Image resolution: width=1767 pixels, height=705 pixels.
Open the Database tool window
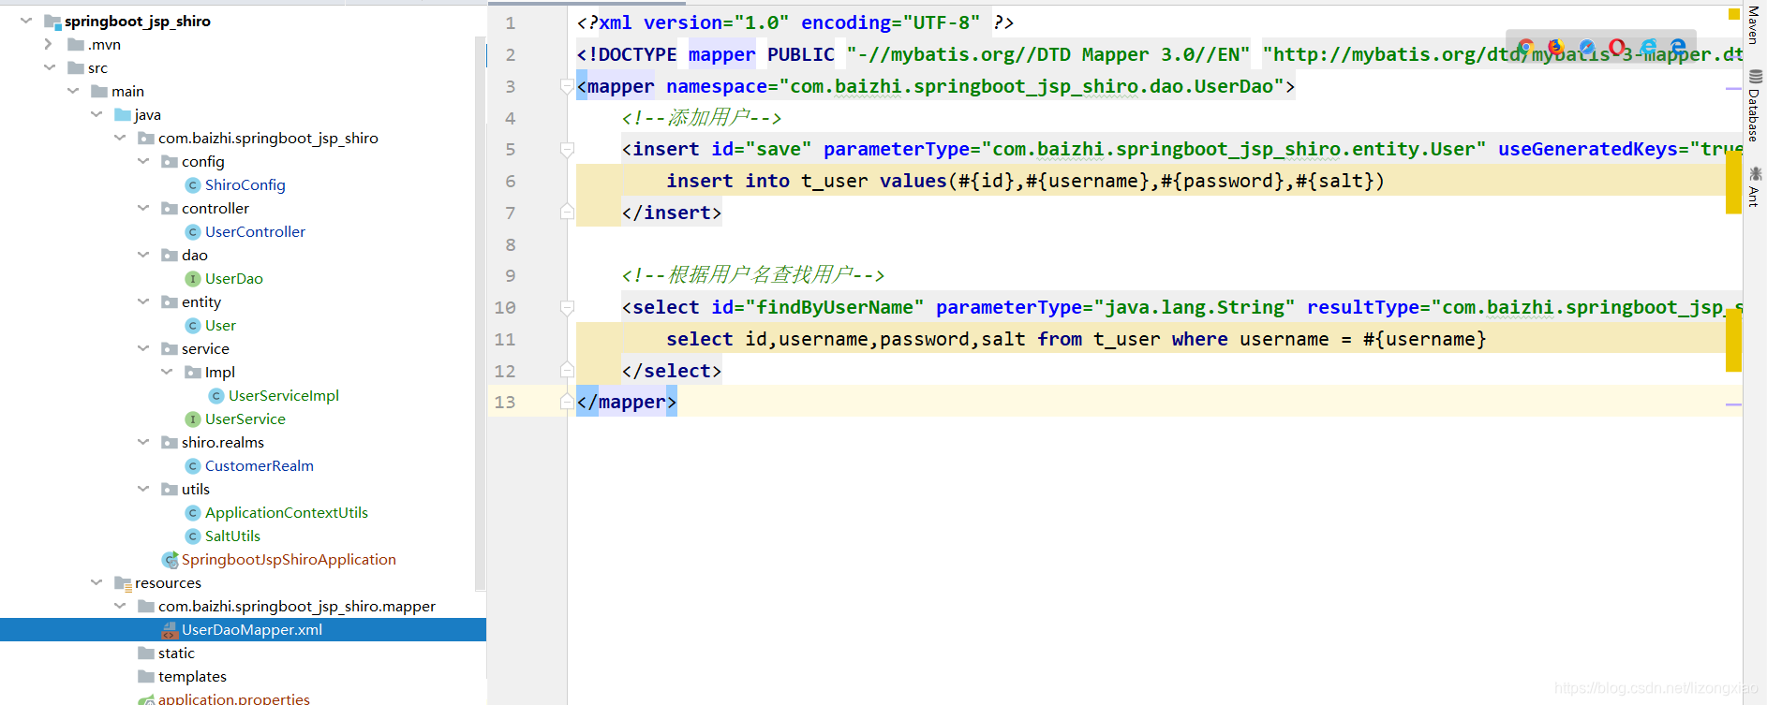pyautogui.click(x=1754, y=105)
